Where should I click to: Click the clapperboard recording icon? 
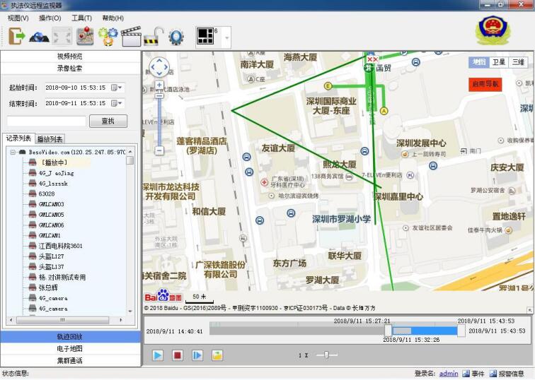pos(131,37)
